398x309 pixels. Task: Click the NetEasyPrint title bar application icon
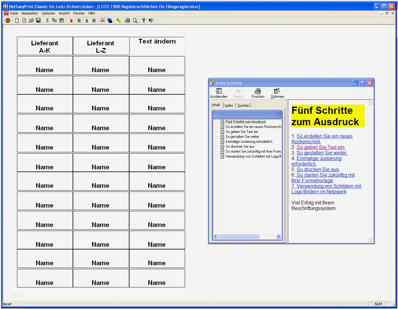(6, 6)
